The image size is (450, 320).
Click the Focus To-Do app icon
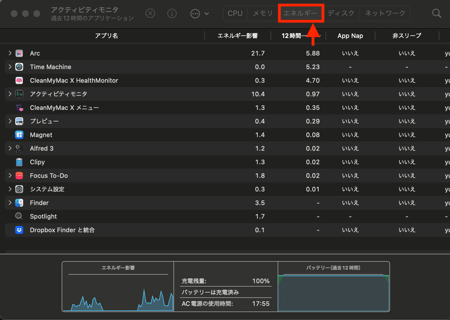click(19, 176)
